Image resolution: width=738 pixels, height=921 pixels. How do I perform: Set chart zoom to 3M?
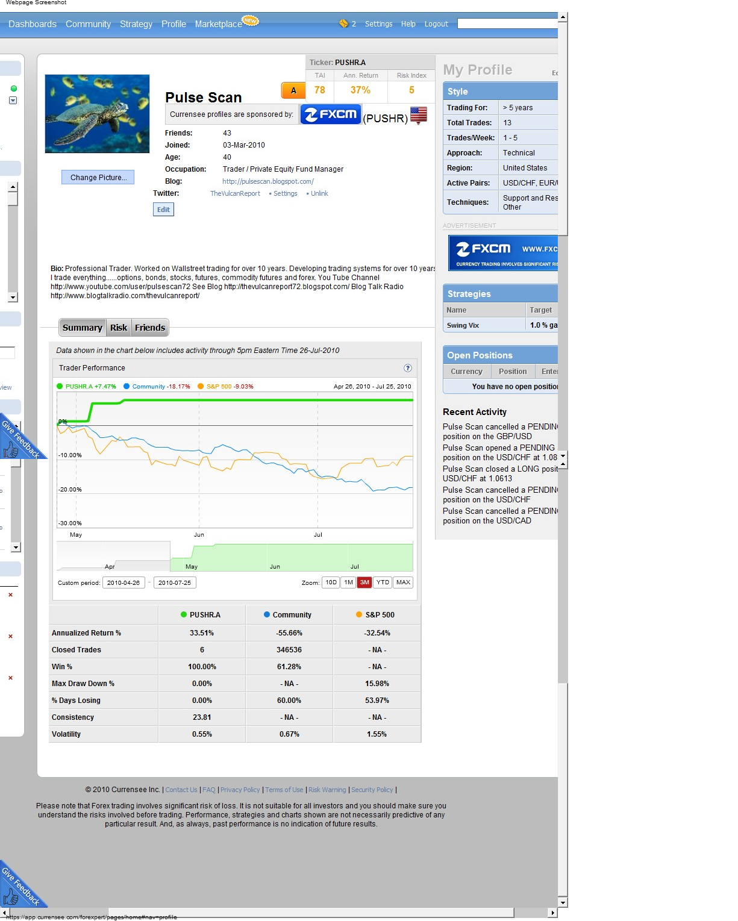click(364, 582)
